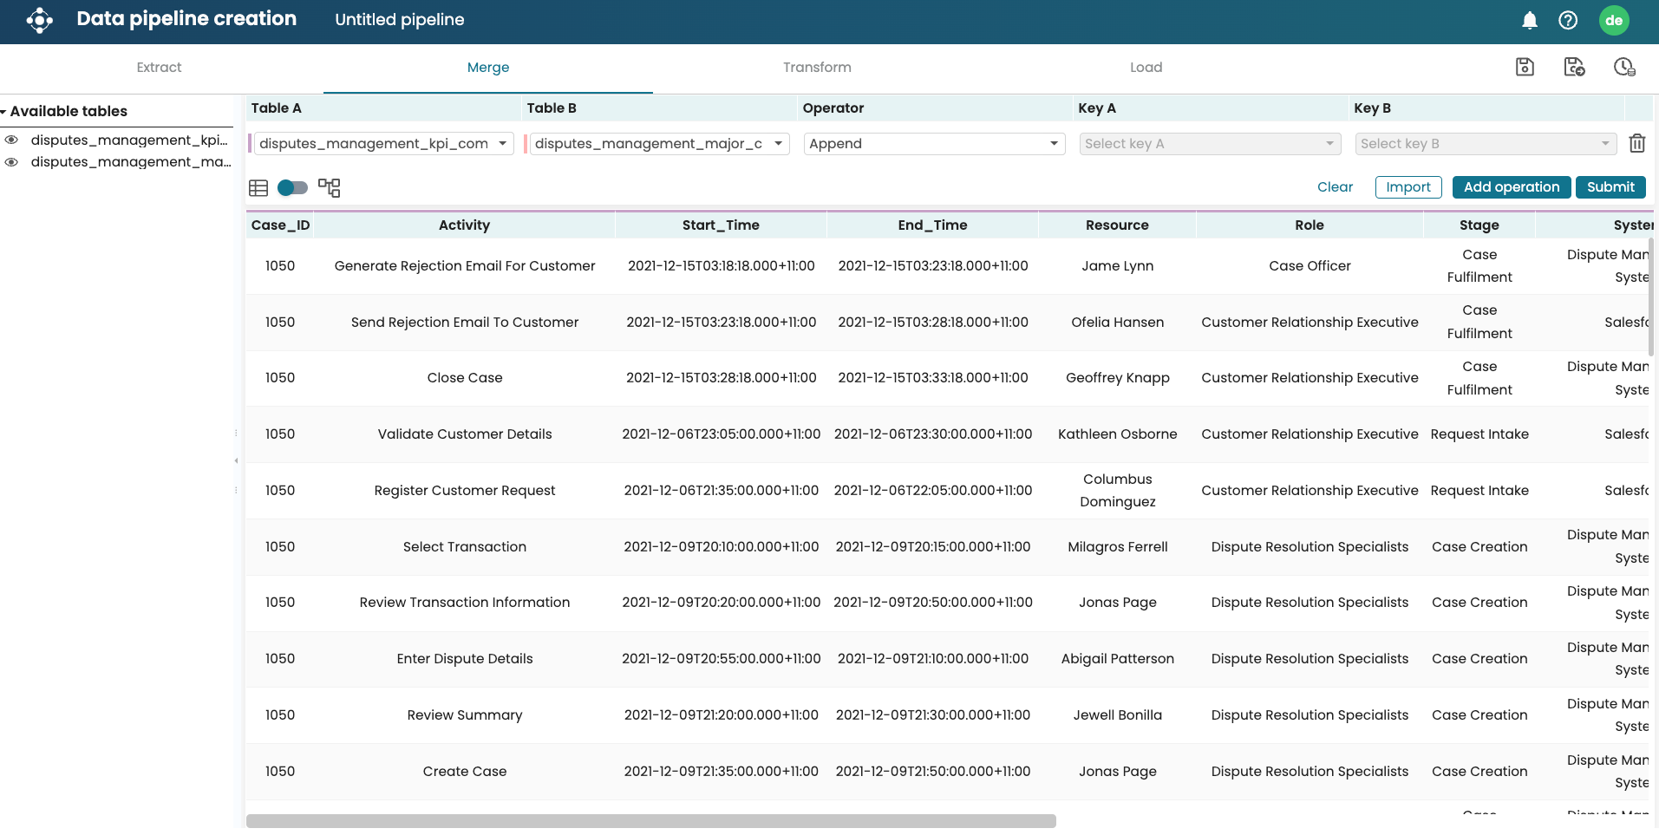Click the Clear link
Image resolution: width=1659 pixels, height=835 pixels.
tap(1335, 187)
